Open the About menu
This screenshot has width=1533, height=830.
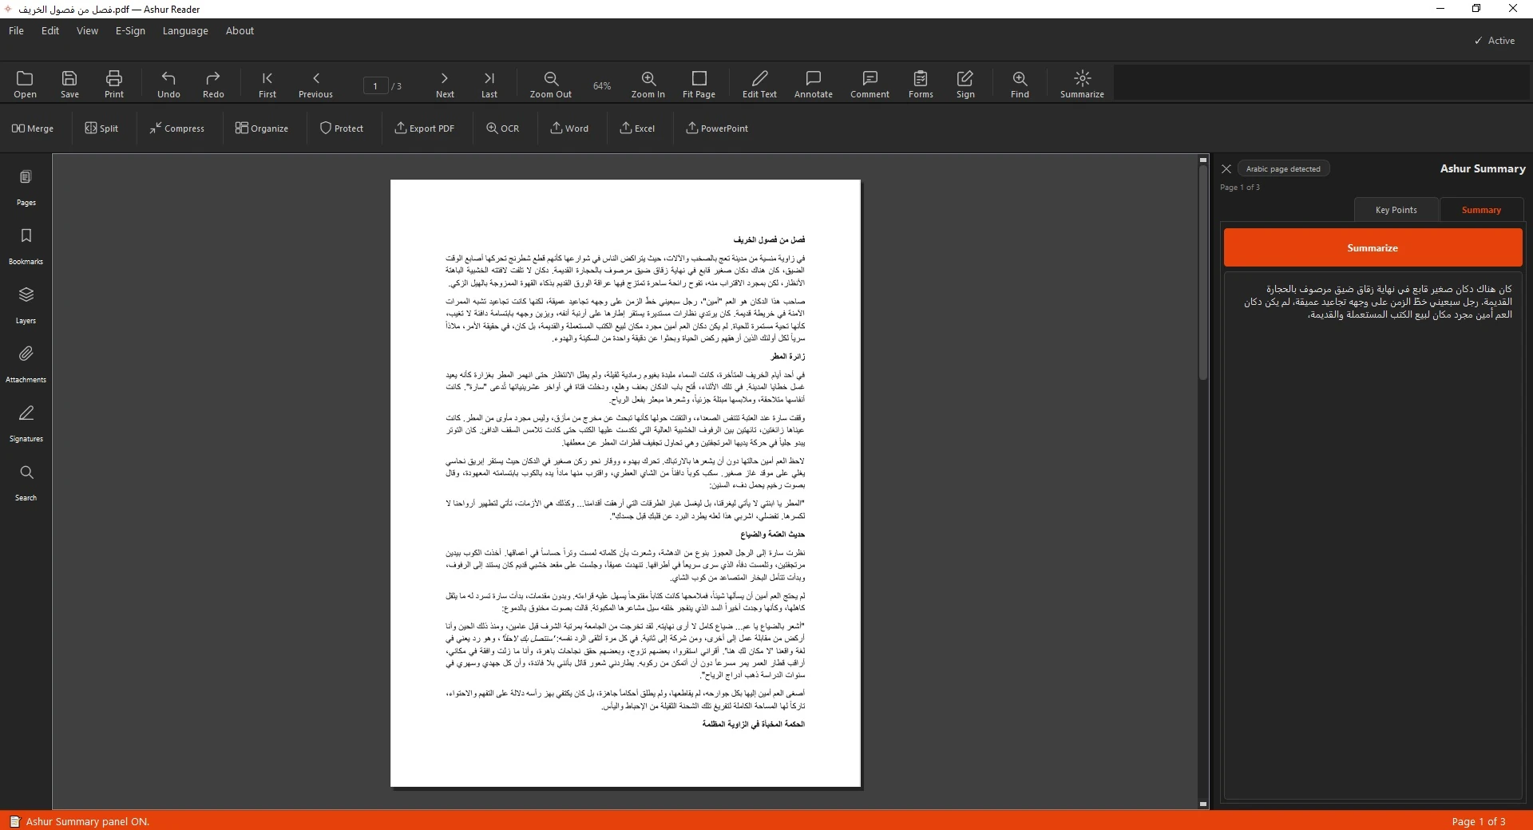pos(240,31)
